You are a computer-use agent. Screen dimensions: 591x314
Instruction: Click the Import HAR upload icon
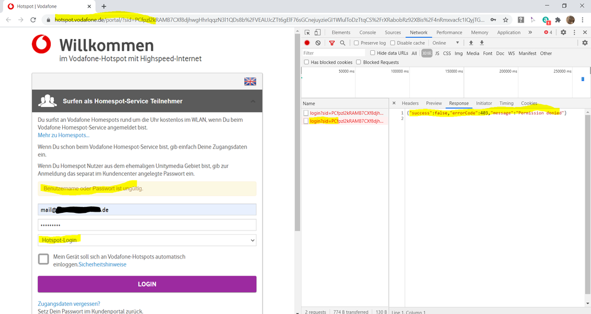pos(471,43)
